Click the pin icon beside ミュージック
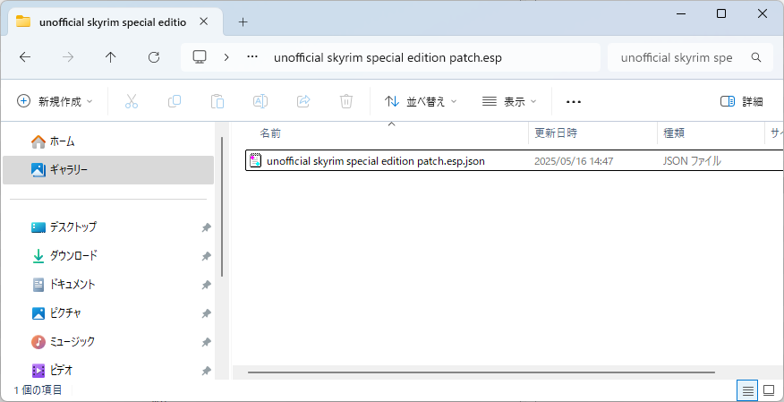This screenshot has height=402, width=784. [x=206, y=342]
